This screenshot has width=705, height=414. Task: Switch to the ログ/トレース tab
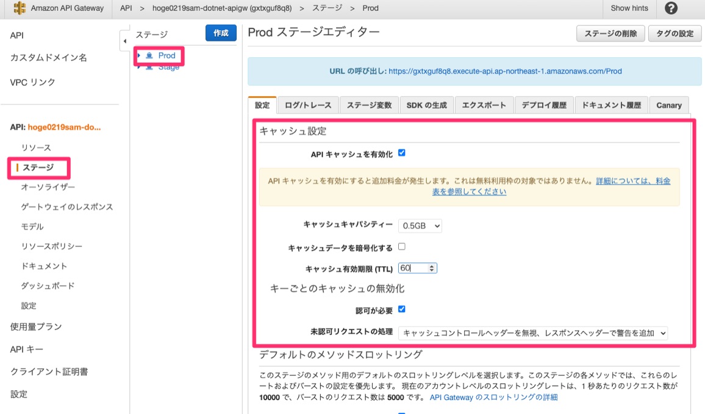pyautogui.click(x=308, y=105)
